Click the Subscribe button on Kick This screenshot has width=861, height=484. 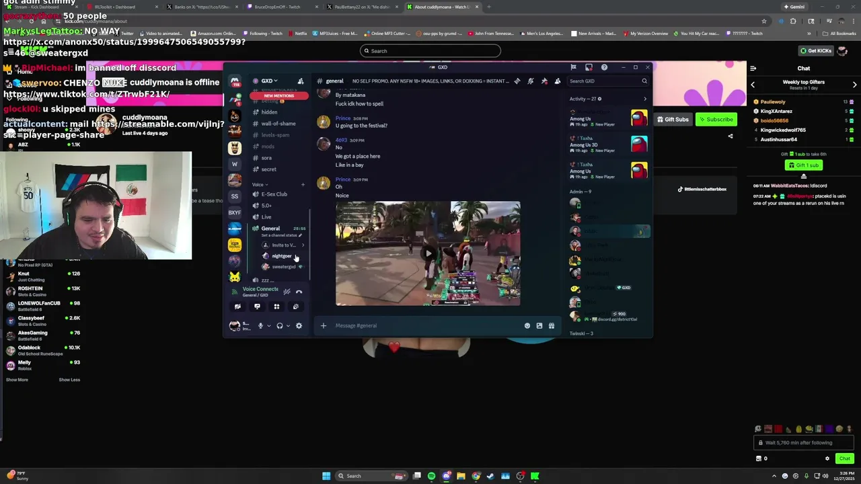[716, 120]
